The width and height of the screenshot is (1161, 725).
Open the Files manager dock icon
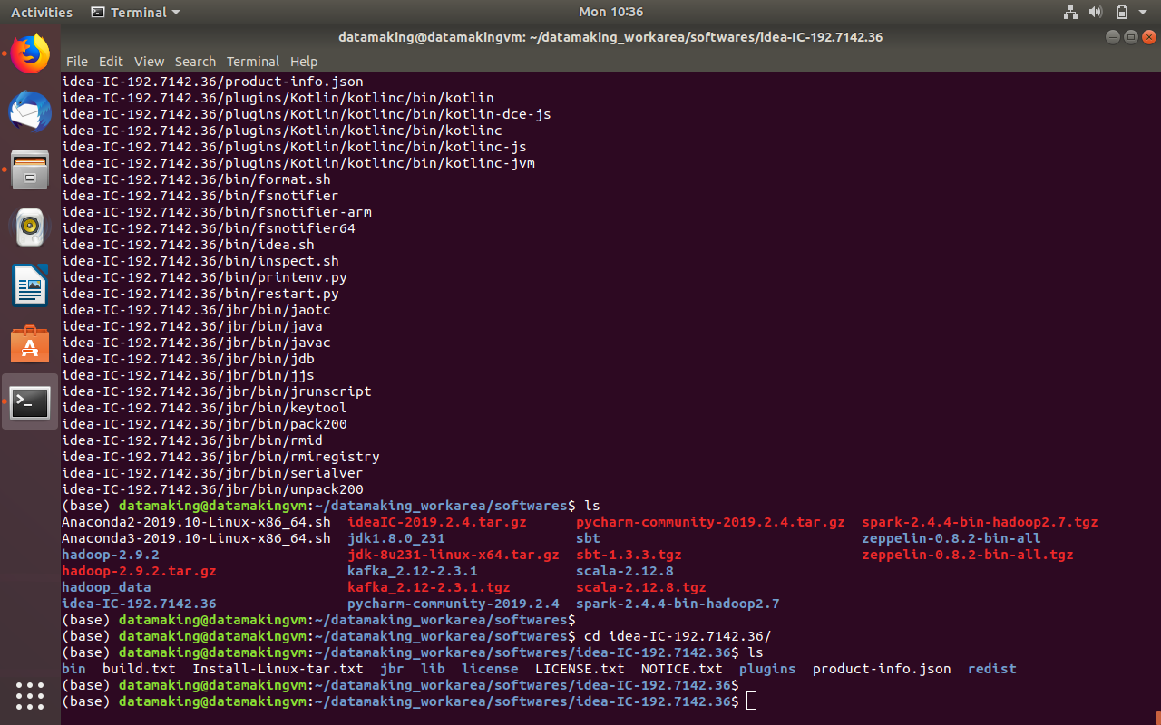(30, 169)
